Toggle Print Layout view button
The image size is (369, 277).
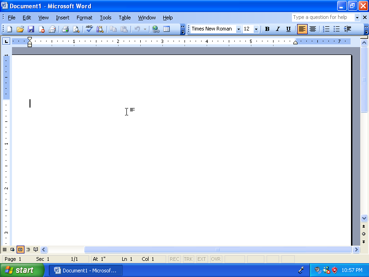[x=20, y=249]
